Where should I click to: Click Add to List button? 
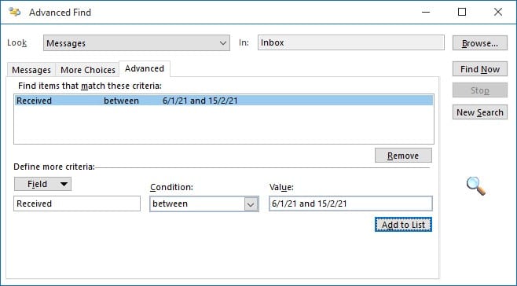coord(403,225)
